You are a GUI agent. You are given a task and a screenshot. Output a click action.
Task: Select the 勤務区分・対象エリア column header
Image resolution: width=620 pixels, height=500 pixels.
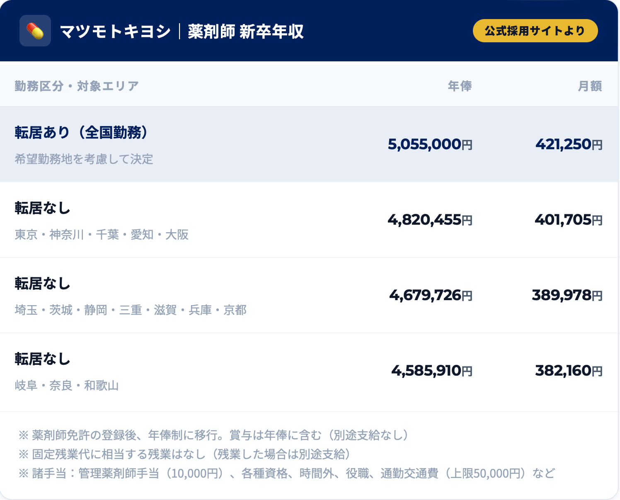(x=77, y=86)
